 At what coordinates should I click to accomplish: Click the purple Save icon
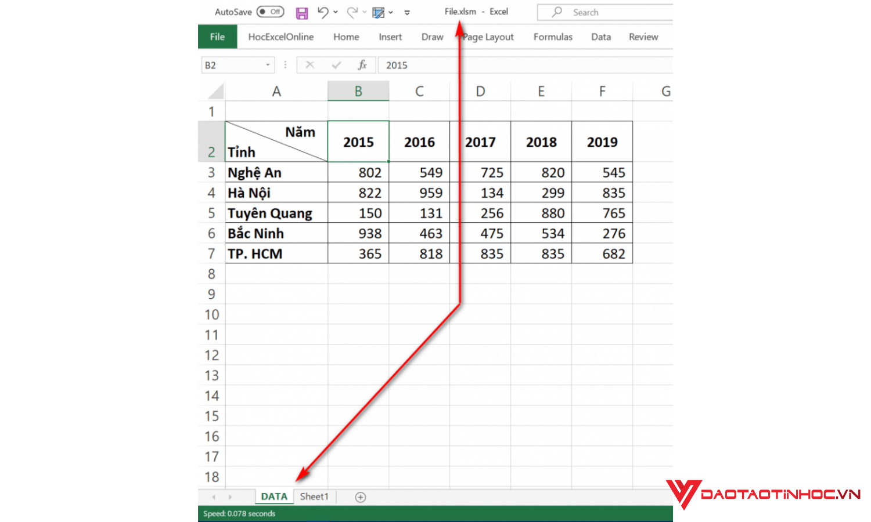(x=302, y=13)
